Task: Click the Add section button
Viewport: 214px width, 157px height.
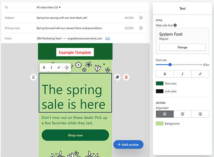Action: [128, 145]
